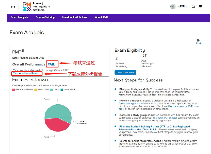This screenshot has height=154, width=211.
Task: Click the Project Management Institute logo
Action: coord(36,7)
